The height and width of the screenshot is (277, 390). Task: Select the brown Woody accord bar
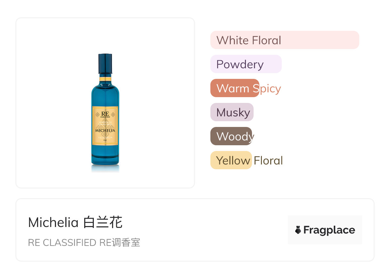(x=231, y=136)
